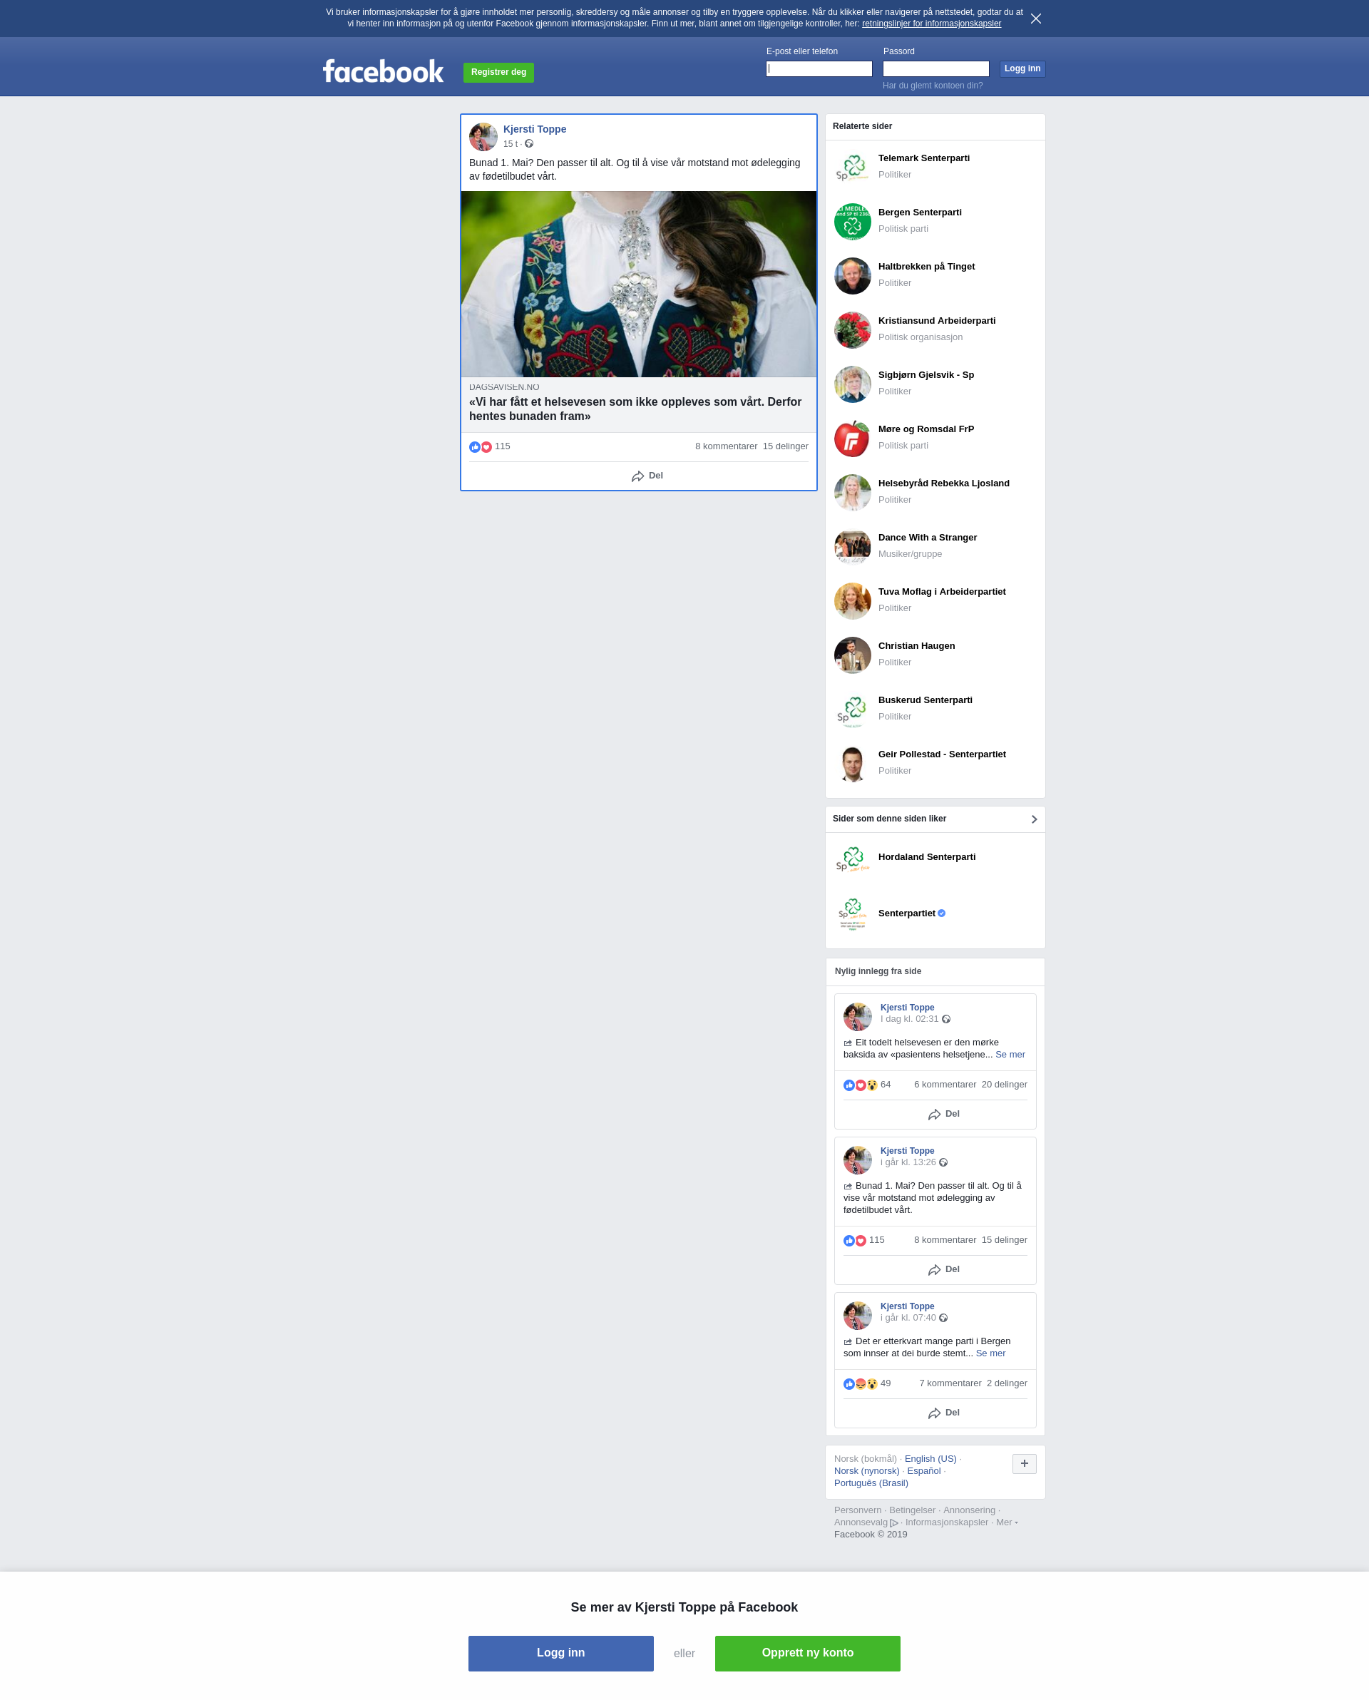Viewport: 1369px width, 1700px height.
Task: Click Kjersti Toppe profile picture in main post
Action: [x=483, y=136]
